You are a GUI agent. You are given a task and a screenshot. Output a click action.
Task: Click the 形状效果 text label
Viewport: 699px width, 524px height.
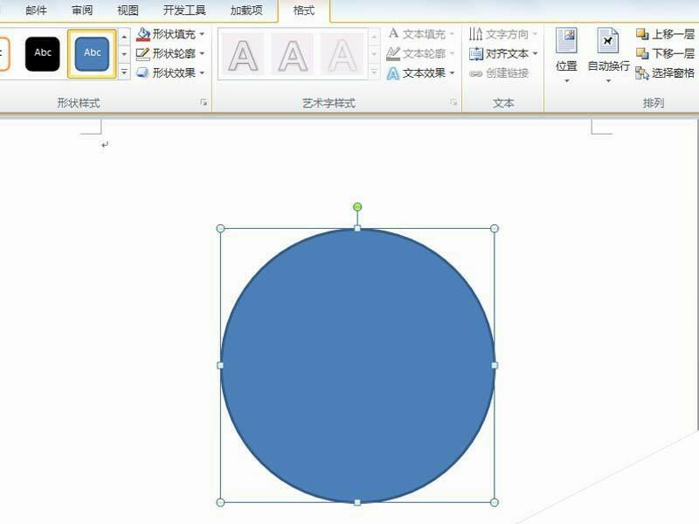pos(174,72)
